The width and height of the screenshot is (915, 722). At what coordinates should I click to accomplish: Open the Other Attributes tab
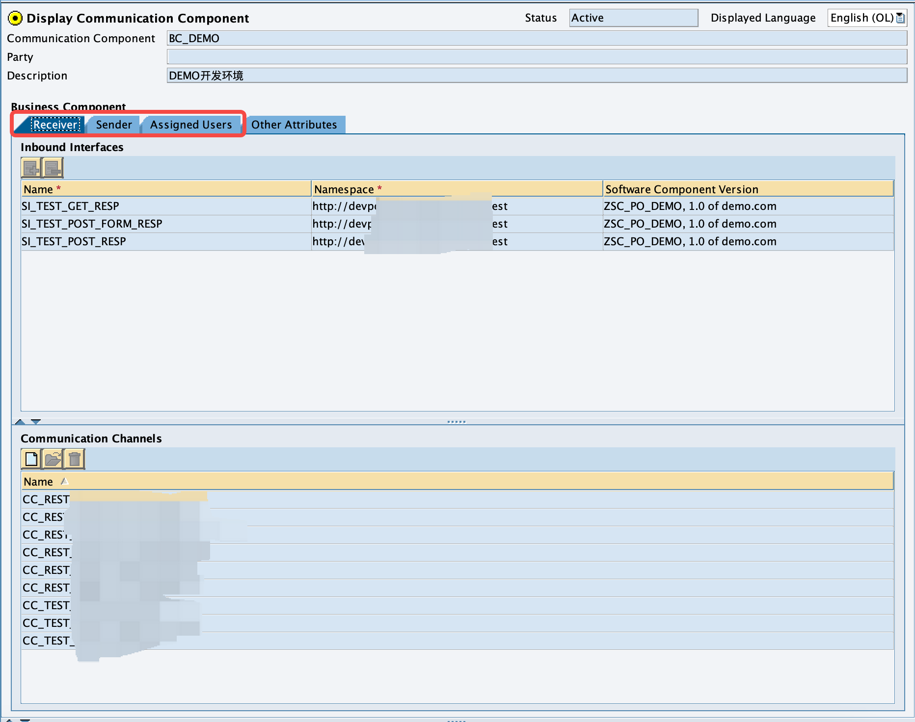(x=295, y=125)
